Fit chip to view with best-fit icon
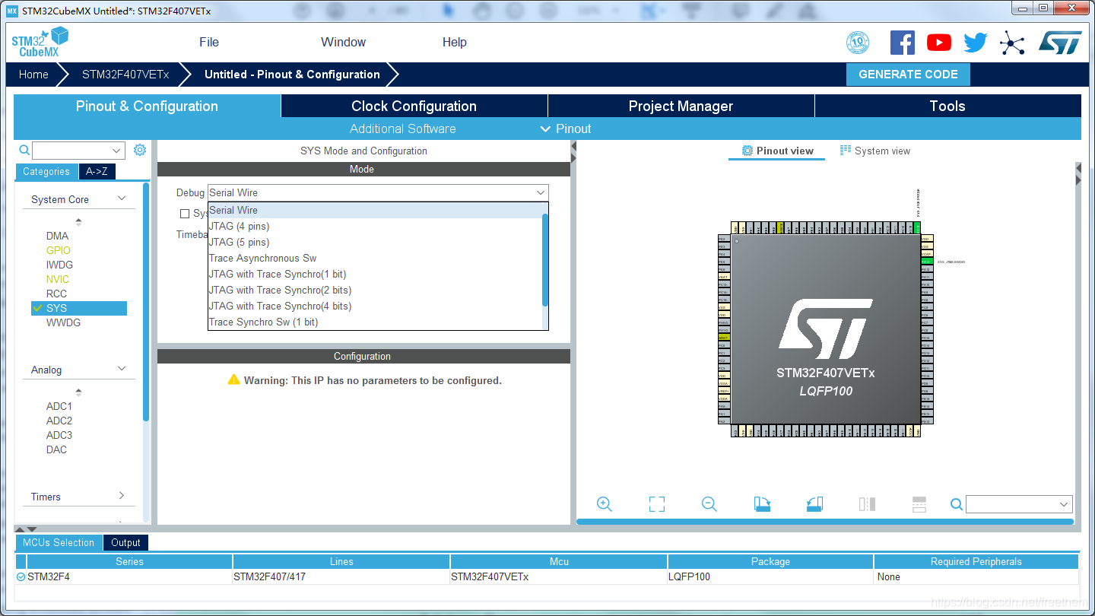 tap(657, 503)
